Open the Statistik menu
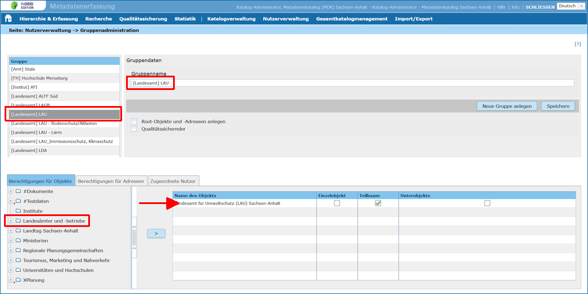Image resolution: width=588 pixels, height=294 pixels. (185, 19)
